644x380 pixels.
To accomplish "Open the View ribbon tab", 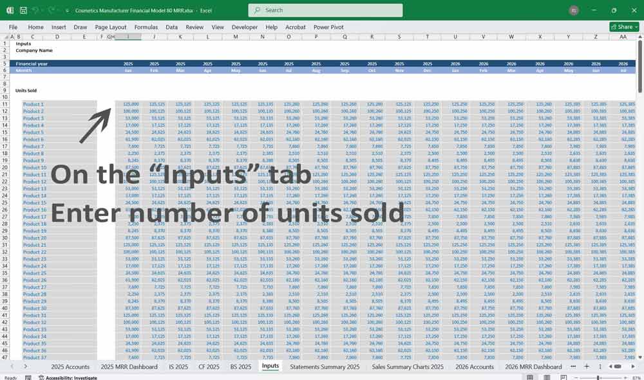I will pos(218,27).
